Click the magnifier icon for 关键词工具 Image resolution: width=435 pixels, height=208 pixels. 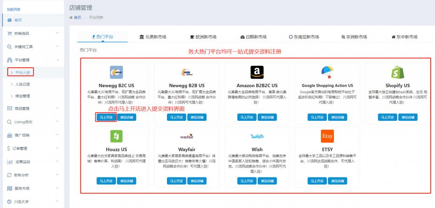pos(9,47)
